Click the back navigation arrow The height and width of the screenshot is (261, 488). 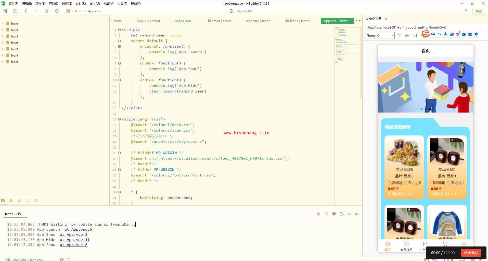(x=26, y=11)
